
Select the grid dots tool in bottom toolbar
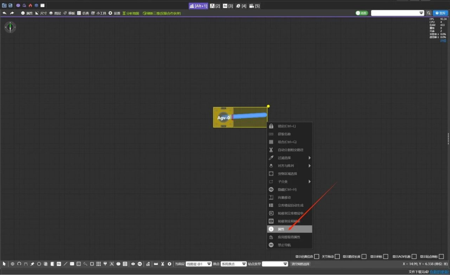click(x=99, y=264)
